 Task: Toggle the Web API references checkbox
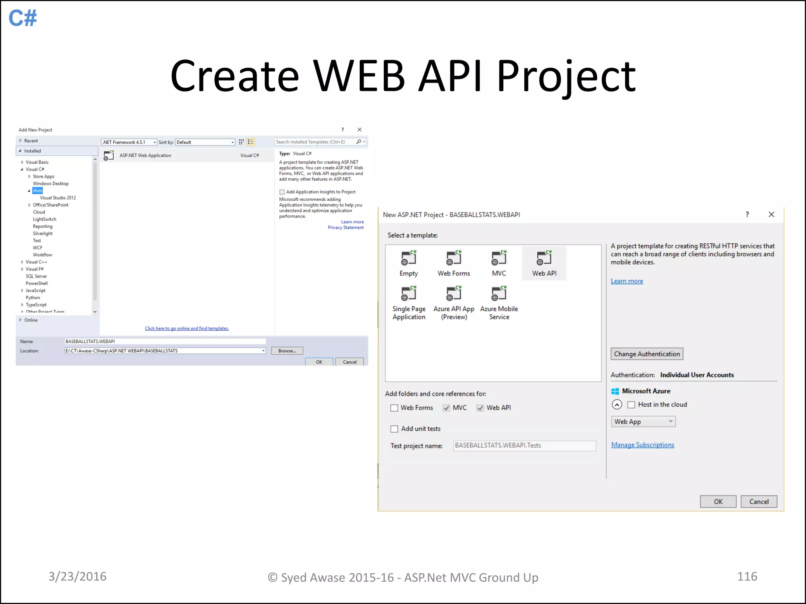(480, 408)
